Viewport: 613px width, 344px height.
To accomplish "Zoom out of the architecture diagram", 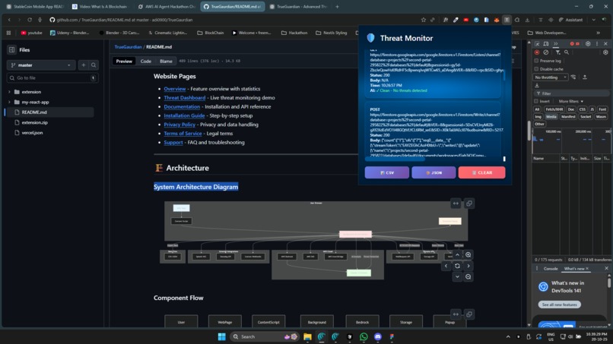I will 468,277.
